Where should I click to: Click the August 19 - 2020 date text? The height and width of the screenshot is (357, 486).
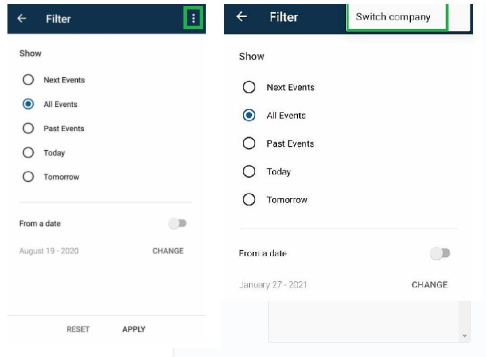click(49, 251)
